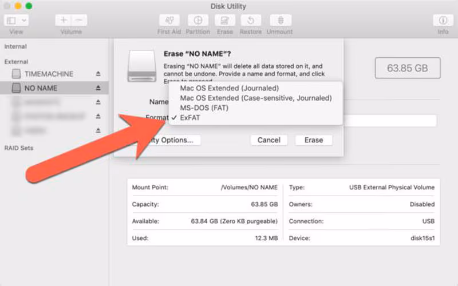The height and width of the screenshot is (286, 458).
Task: Eject the third blurred external volume
Action: (98, 102)
